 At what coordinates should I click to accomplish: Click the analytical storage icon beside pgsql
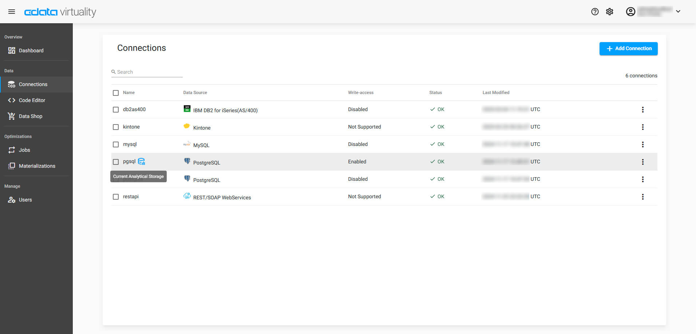142,162
